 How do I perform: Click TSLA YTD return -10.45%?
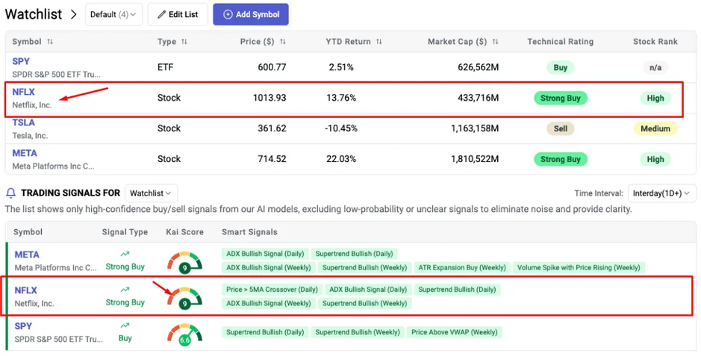(x=341, y=128)
